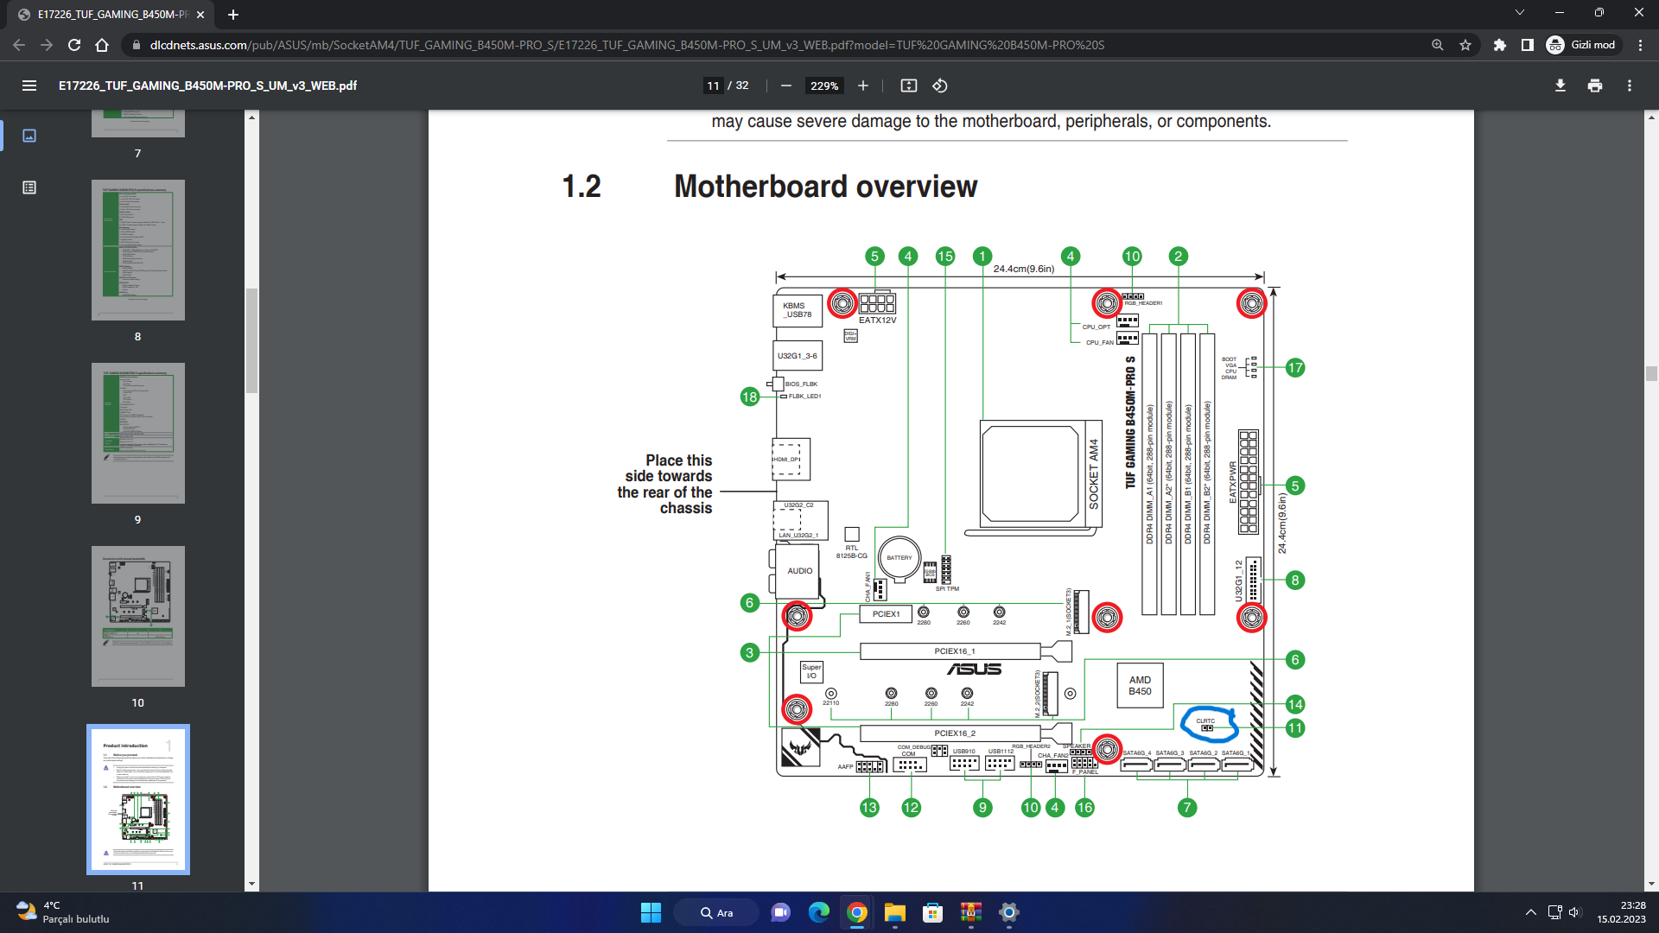This screenshot has height=933, width=1659.
Task: Open page 10 thumbnail
Action: 138,616
